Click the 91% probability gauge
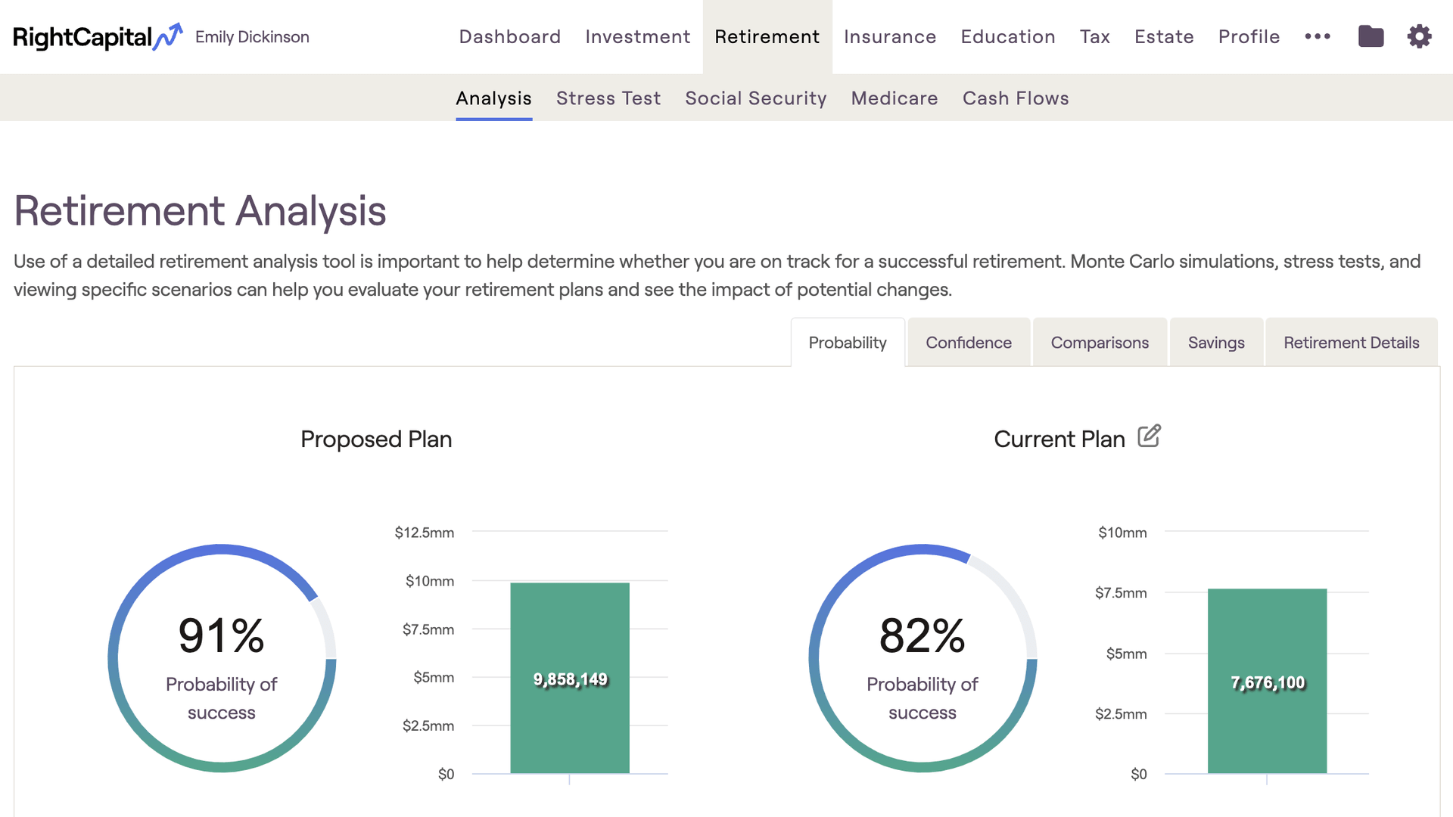The image size is (1453, 817). click(x=222, y=658)
